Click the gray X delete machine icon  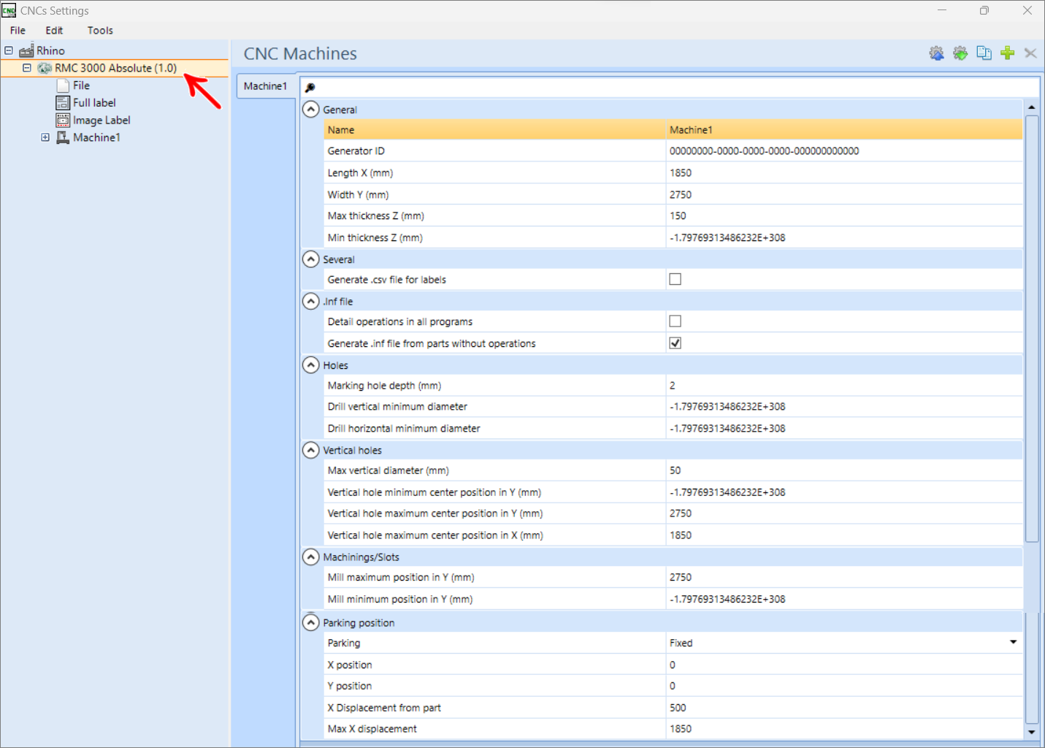[x=1030, y=53]
